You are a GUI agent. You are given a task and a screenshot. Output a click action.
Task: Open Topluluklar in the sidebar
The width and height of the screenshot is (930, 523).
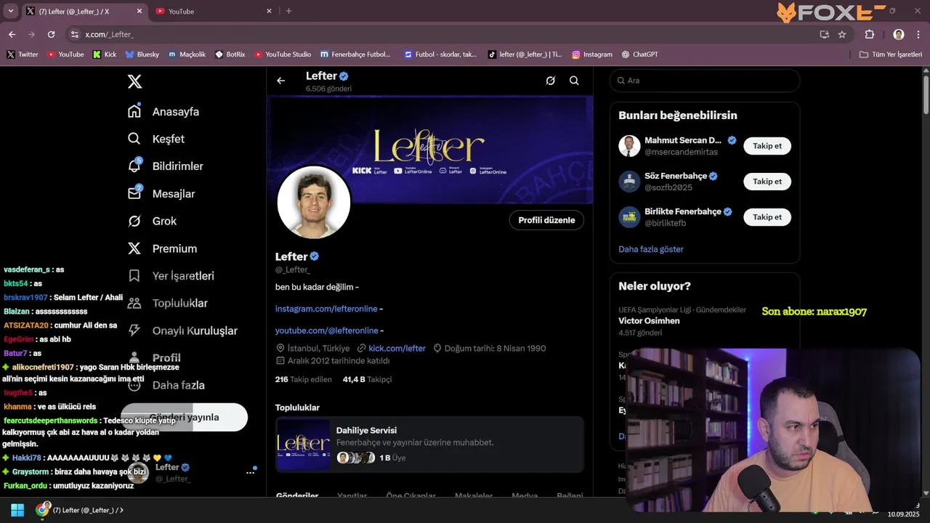click(x=167, y=303)
